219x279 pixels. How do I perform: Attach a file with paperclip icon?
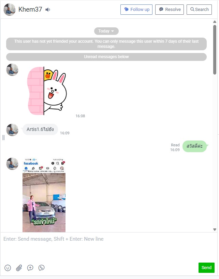coord(19,268)
